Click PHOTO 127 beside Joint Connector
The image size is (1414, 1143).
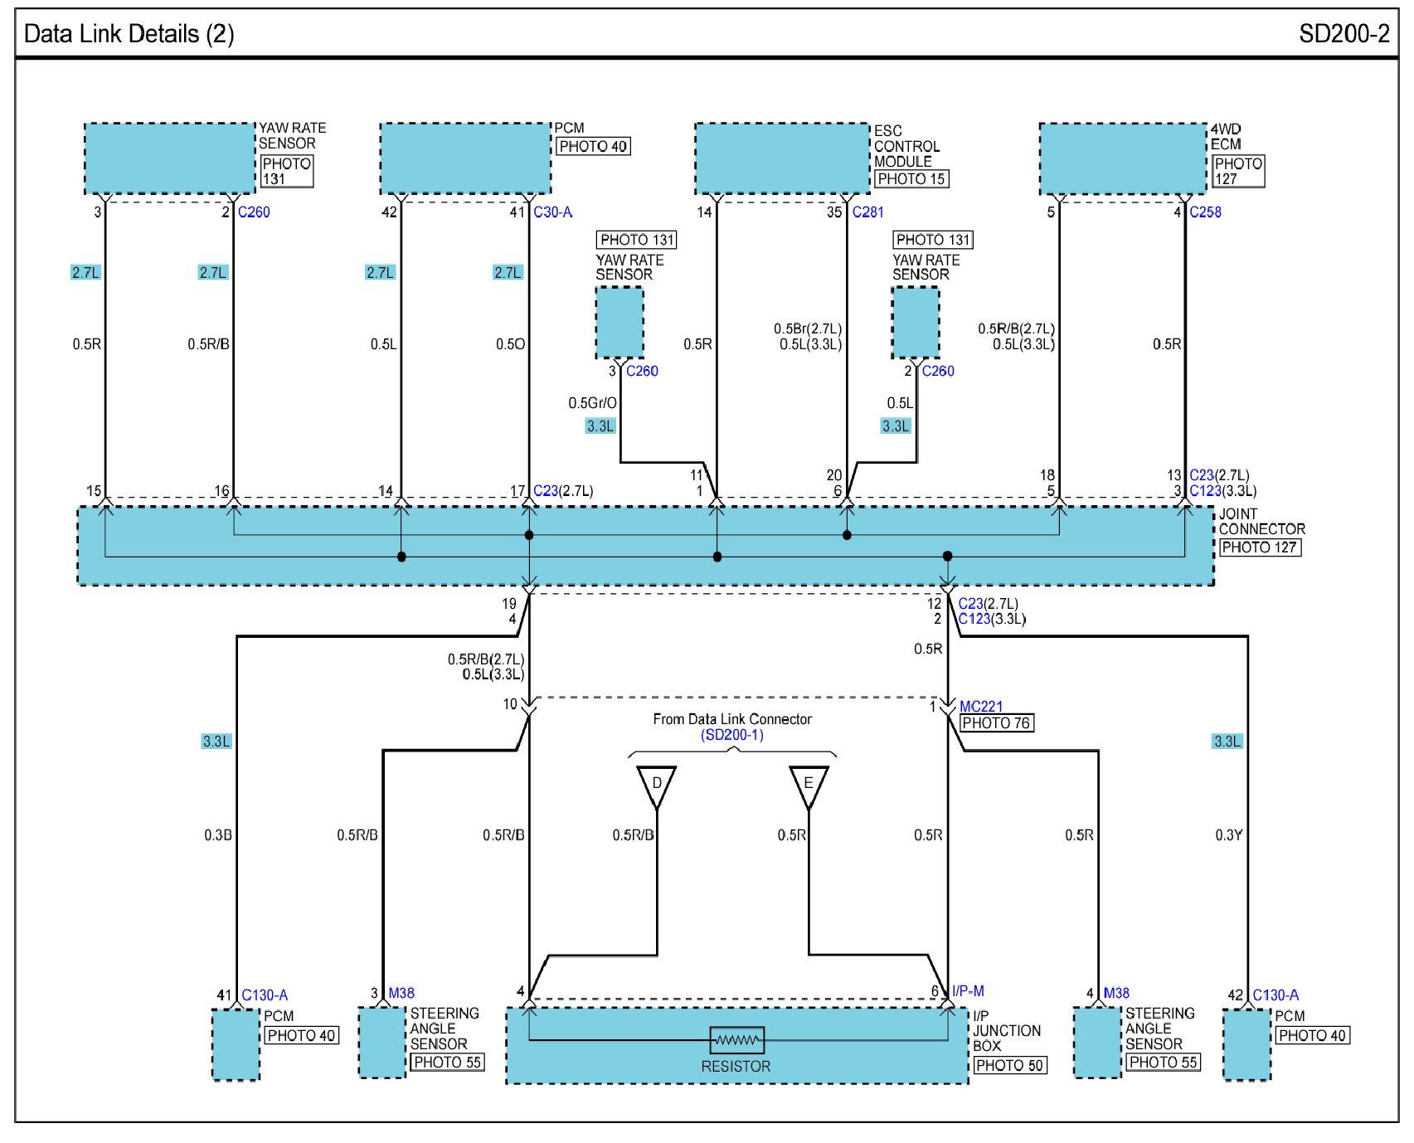[1259, 547]
